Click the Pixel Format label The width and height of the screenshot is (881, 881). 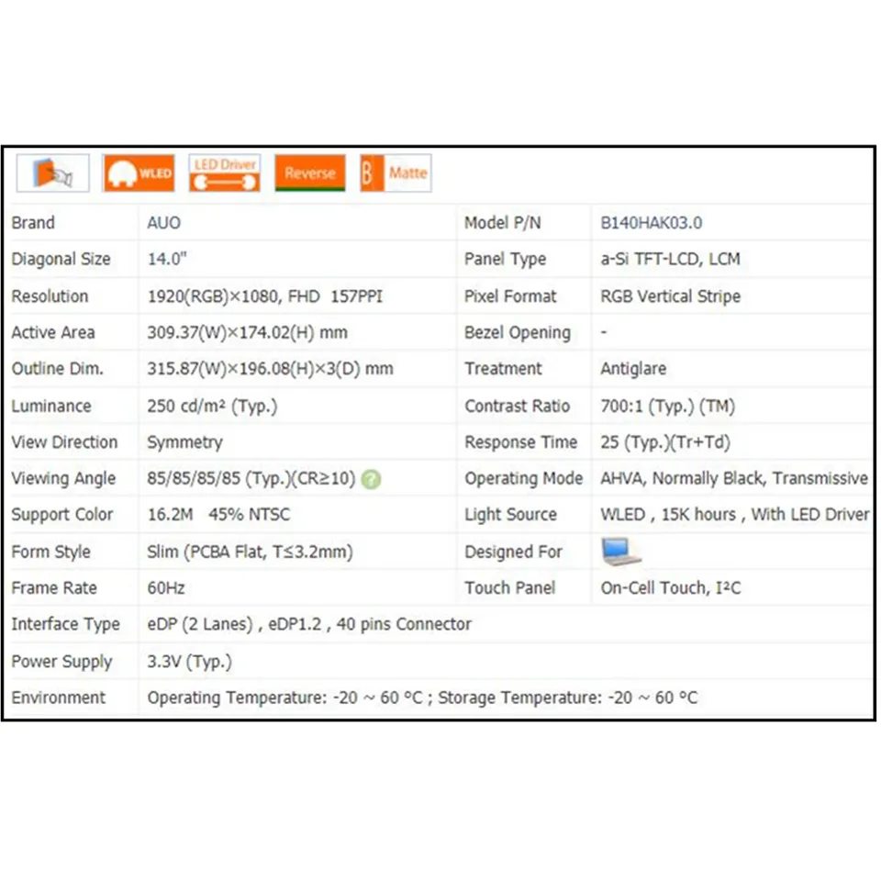(510, 296)
